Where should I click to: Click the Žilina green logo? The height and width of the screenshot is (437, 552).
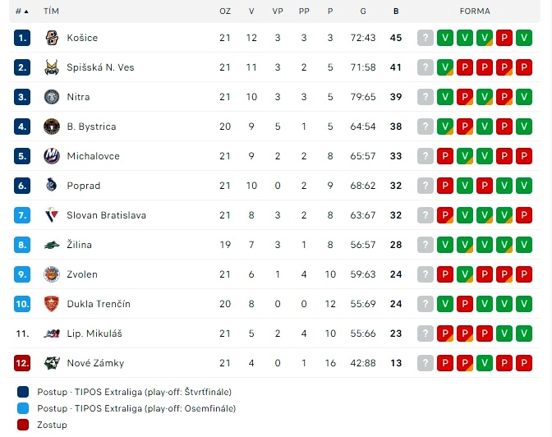click(52, 245)
